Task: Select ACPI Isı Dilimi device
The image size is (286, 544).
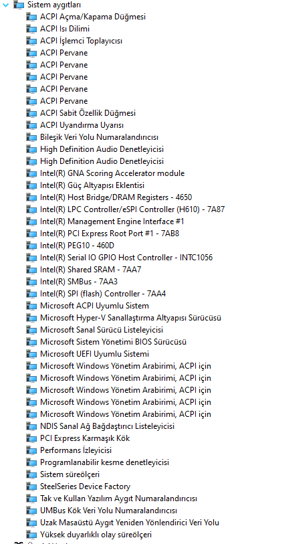Action: pyautogui.click(x=65, y=29)
